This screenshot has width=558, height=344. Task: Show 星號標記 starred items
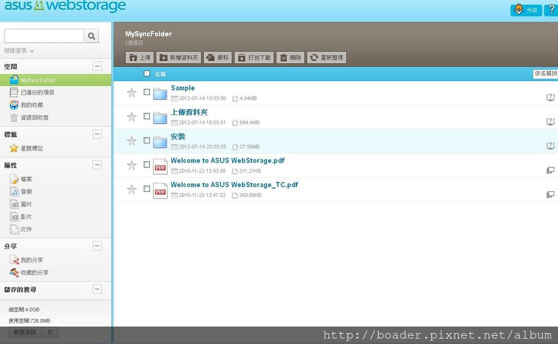coord(26,148)
